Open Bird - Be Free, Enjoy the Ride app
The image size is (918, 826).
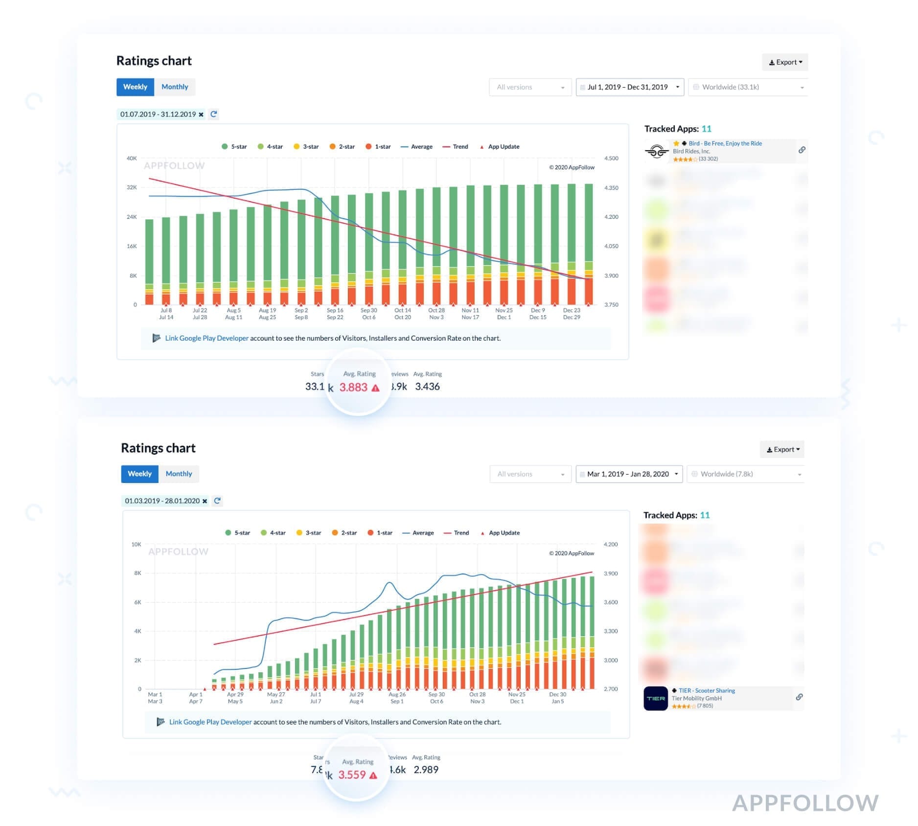[725, 143]
